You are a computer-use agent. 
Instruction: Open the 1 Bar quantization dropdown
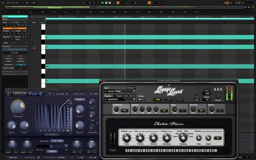tap(35, 3)
